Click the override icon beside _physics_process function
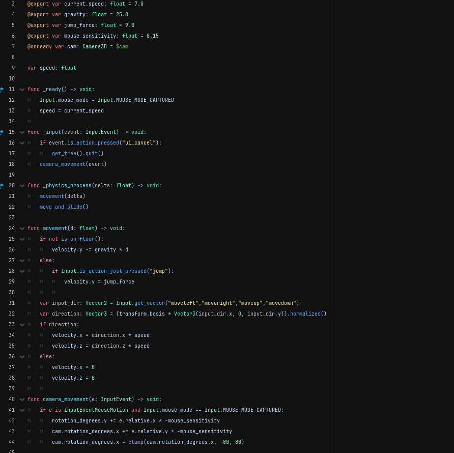The image size is (454, 453). [2, 185]
